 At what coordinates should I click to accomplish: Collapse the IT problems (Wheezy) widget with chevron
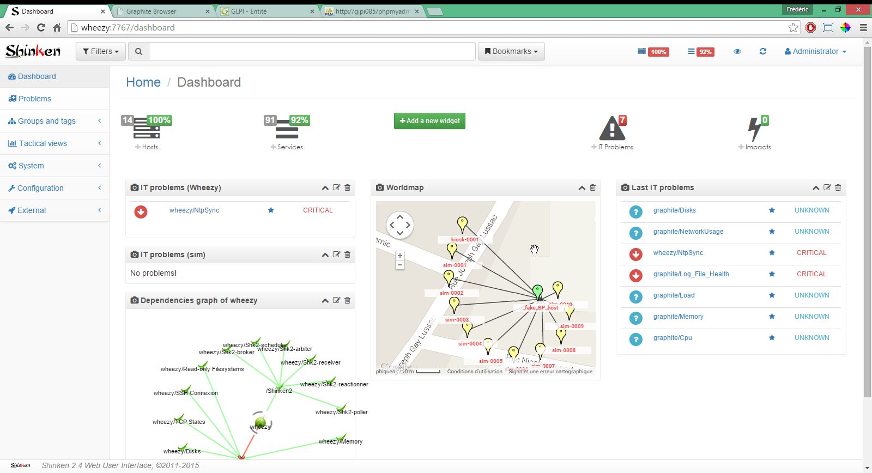coord(325,187)
